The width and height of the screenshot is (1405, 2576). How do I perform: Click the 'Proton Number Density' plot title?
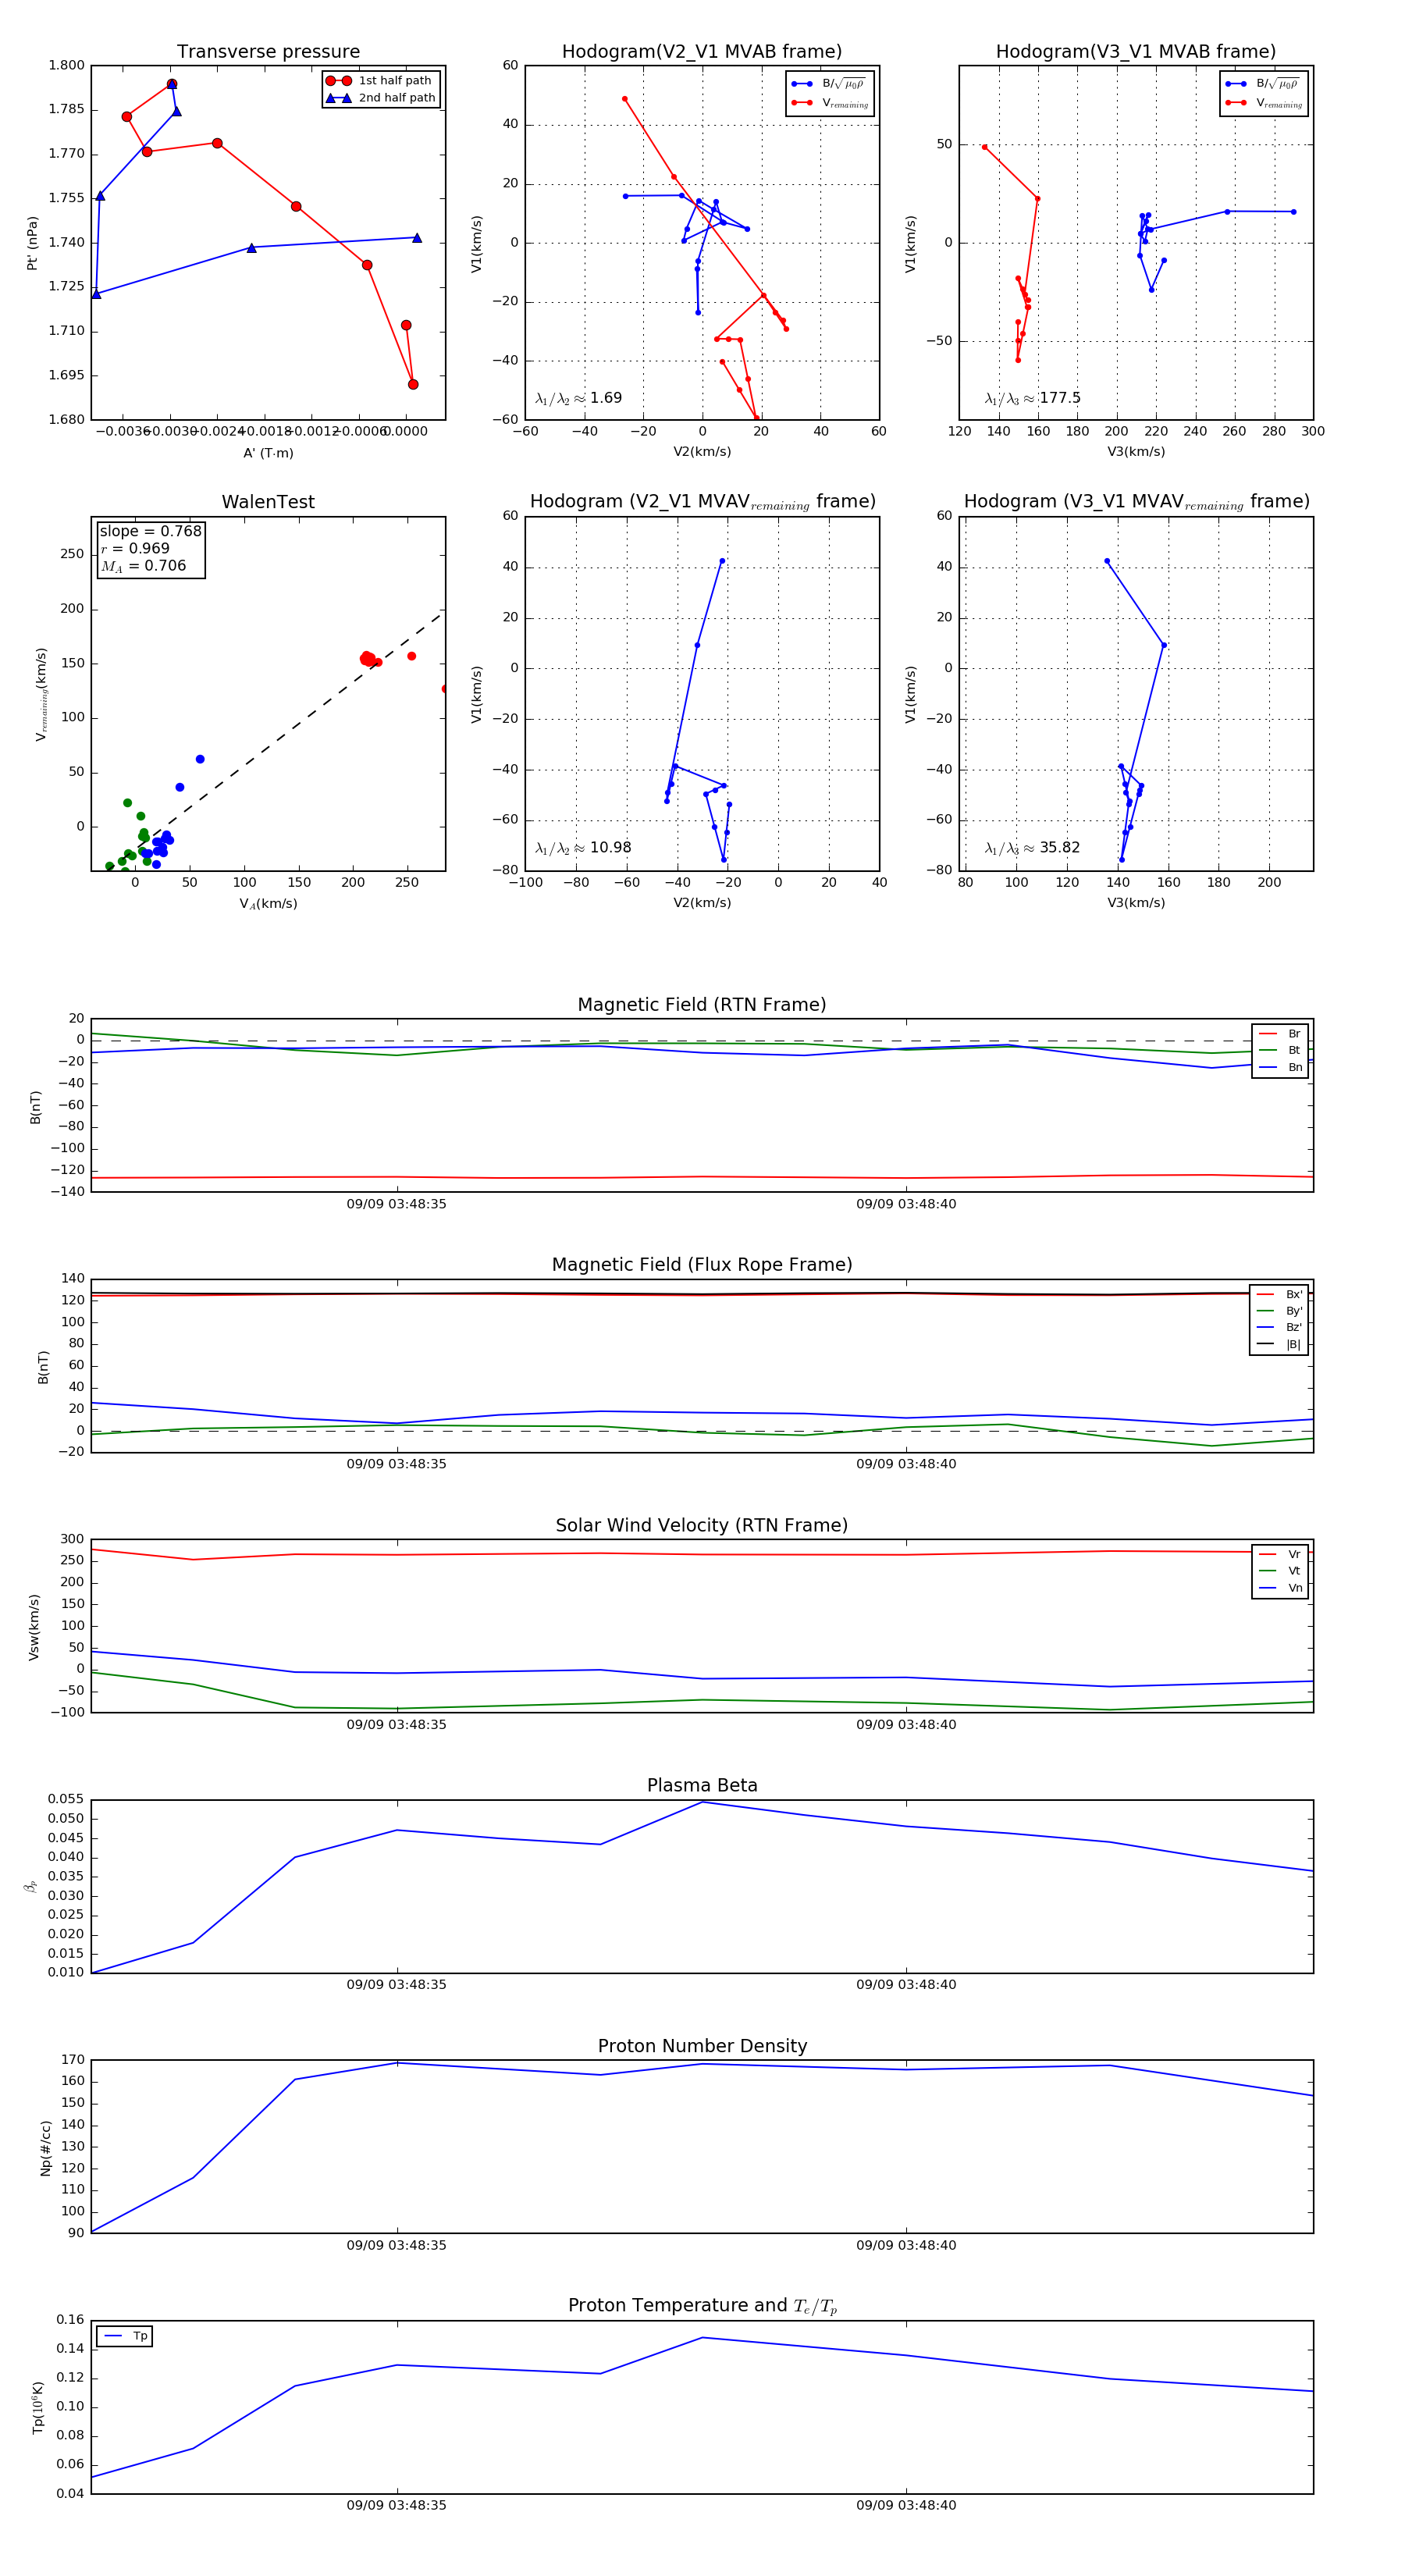point(702,2047)
